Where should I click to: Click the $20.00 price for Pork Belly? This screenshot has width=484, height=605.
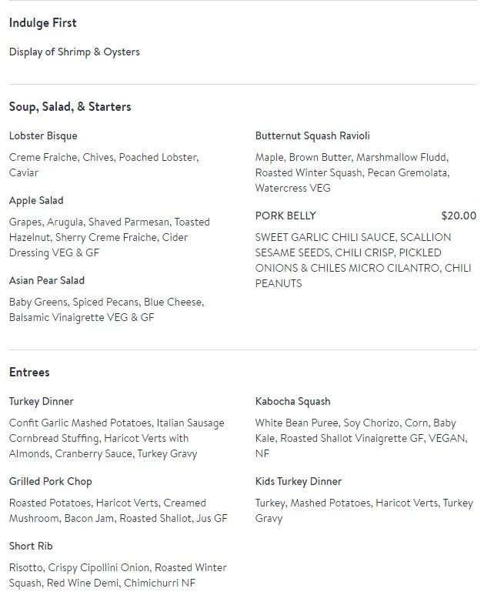coord(459,216)
